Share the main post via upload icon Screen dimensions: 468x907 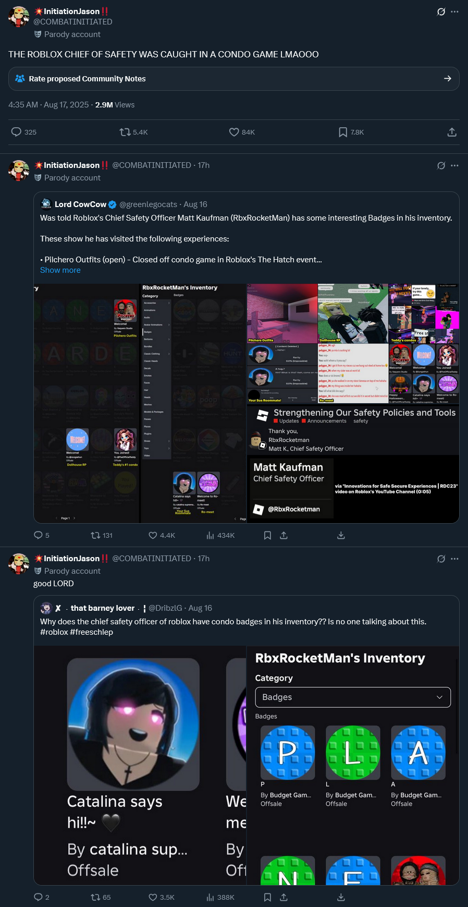452,132
